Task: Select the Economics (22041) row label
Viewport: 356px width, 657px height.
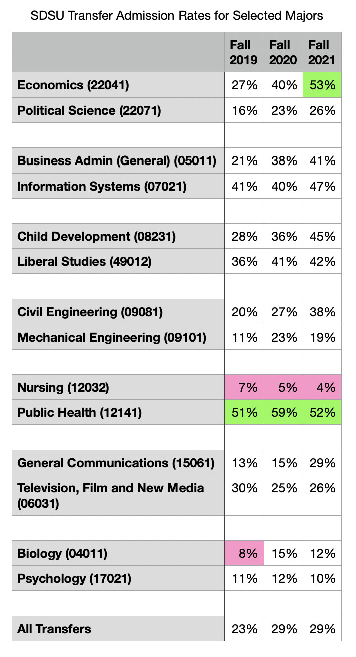Action: coord(73,85)
